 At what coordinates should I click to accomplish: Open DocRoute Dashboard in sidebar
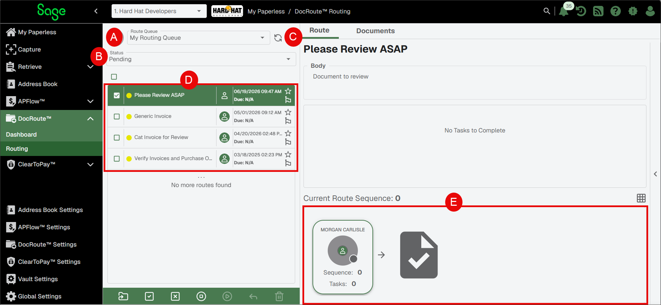[x=51, y=135]
